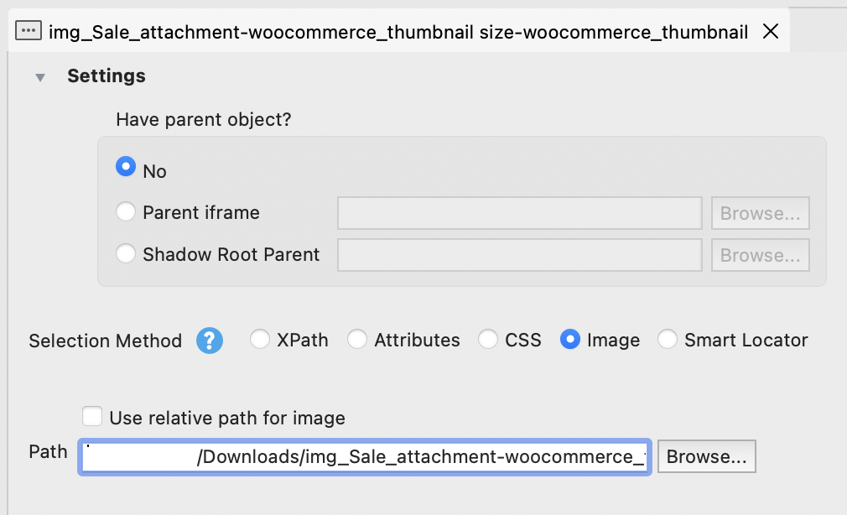The width and height of the screenshot is (847, 515).
Task: Click inside the Path input field
Action: 365,455
